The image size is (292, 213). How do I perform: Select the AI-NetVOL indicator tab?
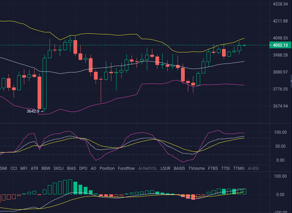click(x=147, y=168)
